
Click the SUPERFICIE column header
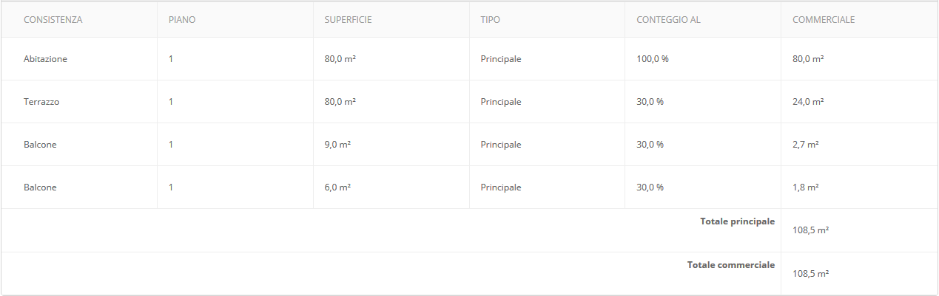point(348,20)
